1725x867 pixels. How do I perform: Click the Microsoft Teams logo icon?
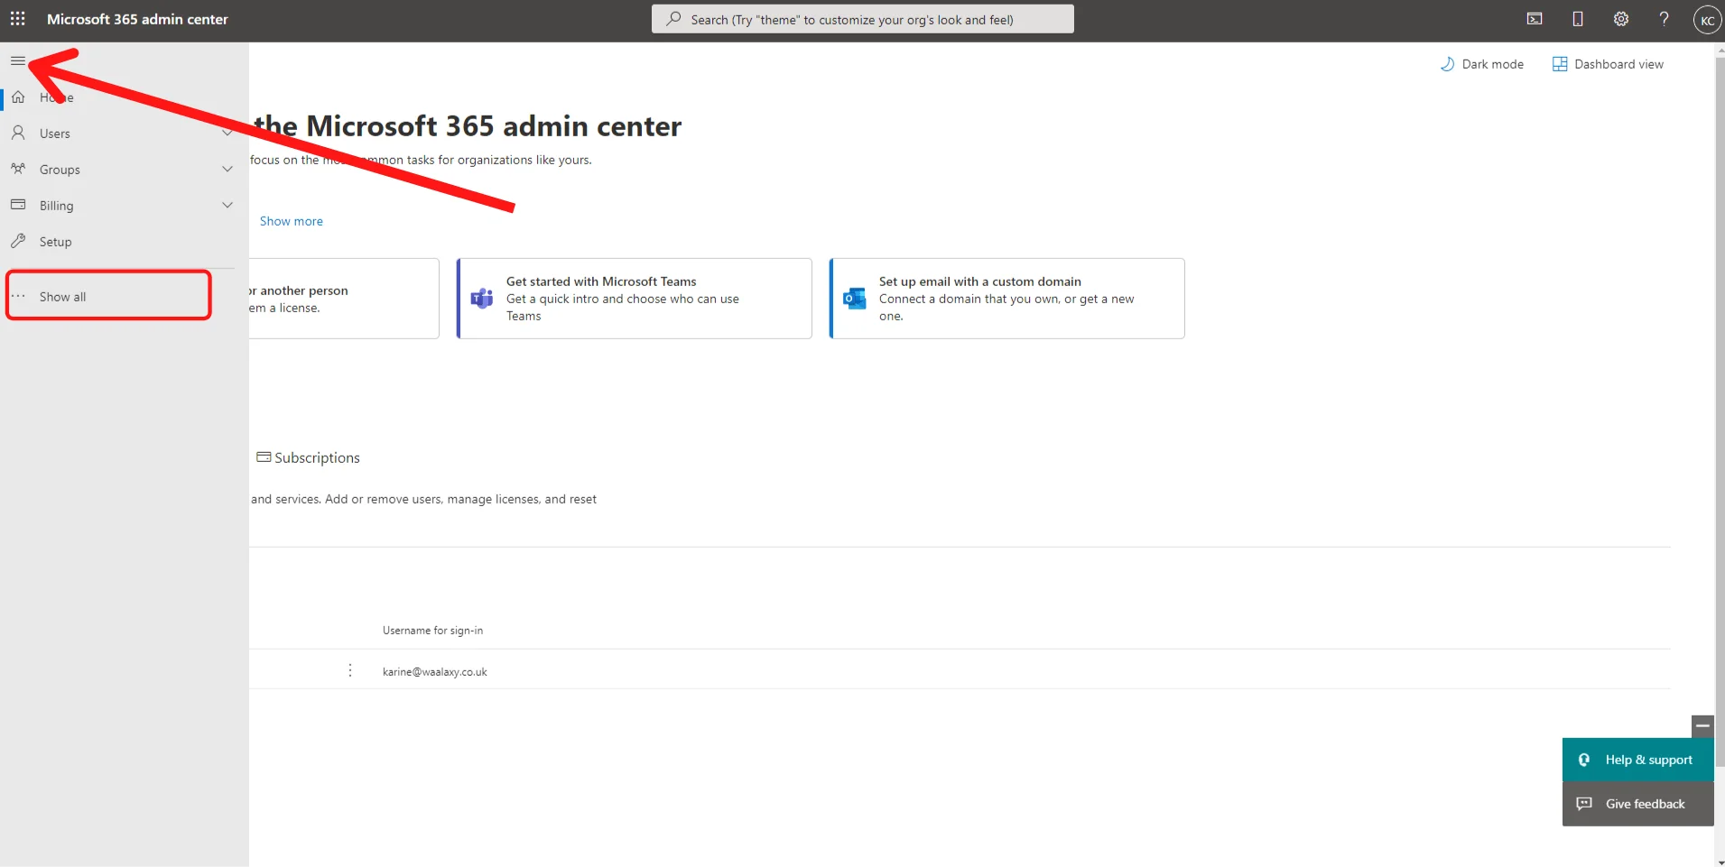click(x=482, y=299)
